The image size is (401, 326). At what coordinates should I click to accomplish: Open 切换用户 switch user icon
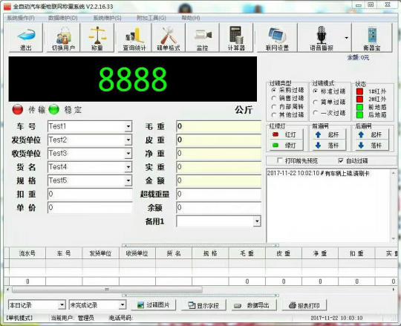[63, 38]
